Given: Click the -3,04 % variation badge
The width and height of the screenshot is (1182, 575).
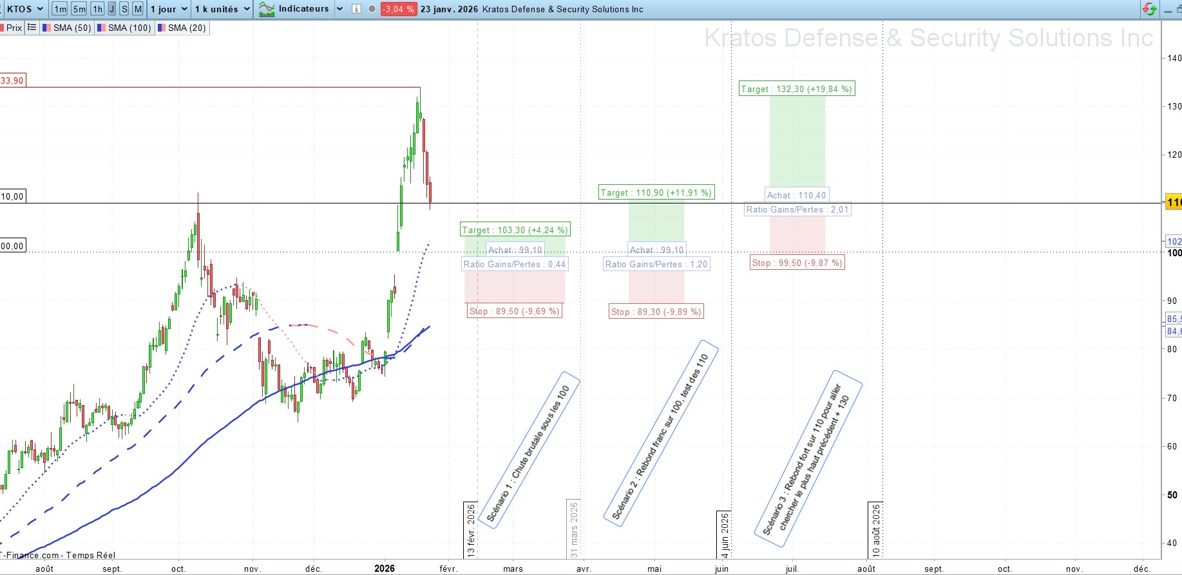Looking at the screenshot, I should (x=399, y=9).
